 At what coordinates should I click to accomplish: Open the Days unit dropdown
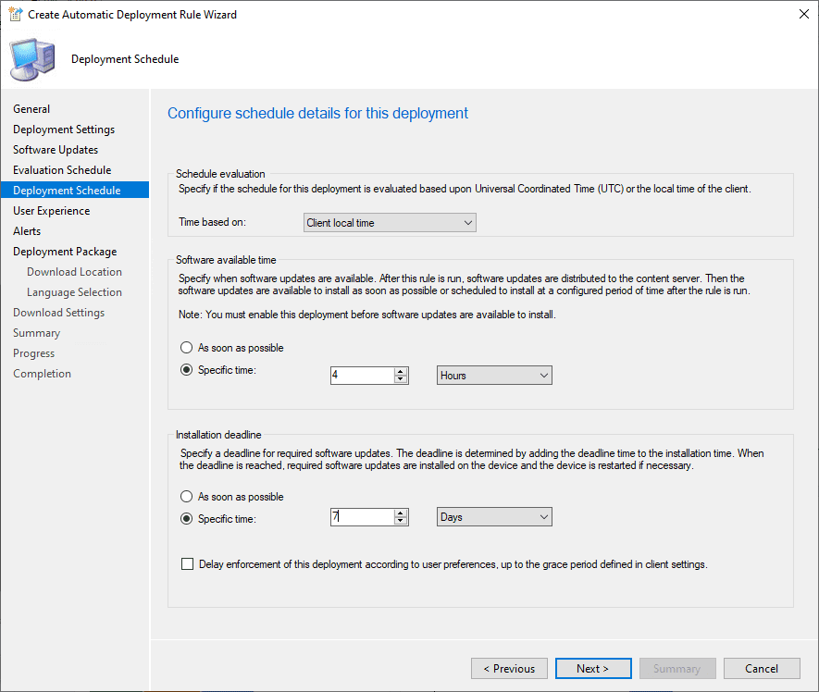pyautogui.click(x=494, y=517)
